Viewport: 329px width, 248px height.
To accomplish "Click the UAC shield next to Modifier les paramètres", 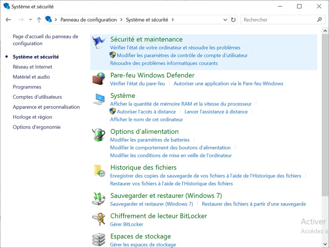I will [113, 55].
